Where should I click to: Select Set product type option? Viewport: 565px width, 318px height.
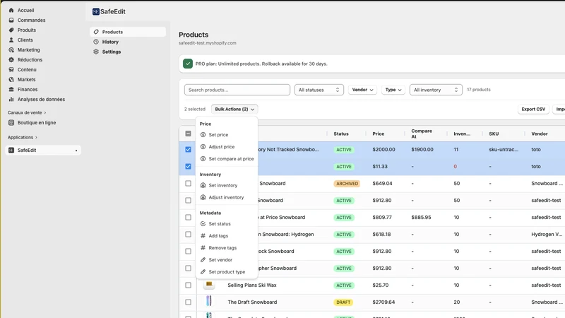tap(227, 272)
